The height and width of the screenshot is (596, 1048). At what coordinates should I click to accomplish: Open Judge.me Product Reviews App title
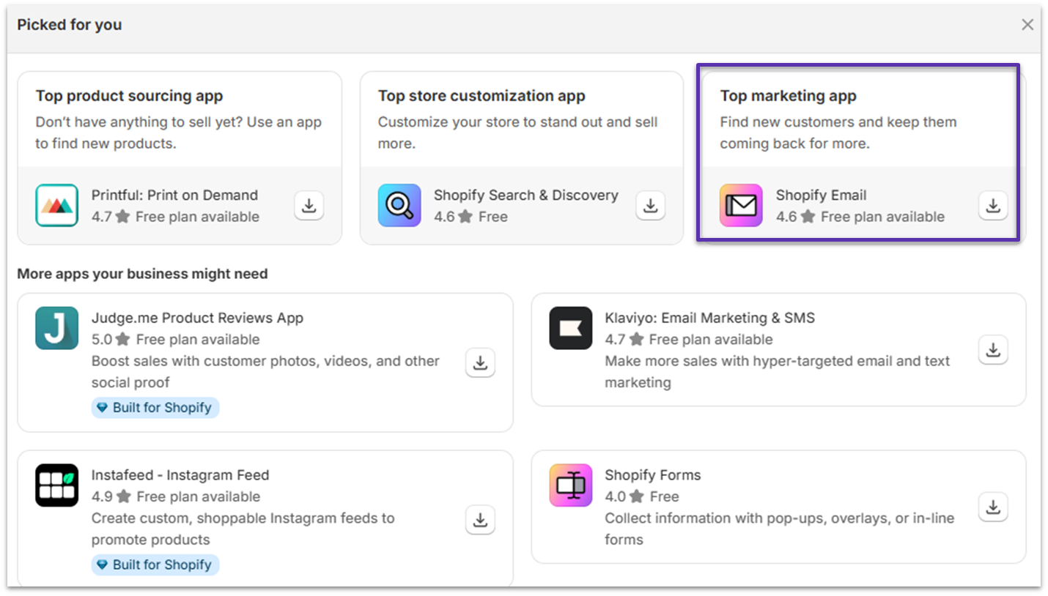coord(197,318)
